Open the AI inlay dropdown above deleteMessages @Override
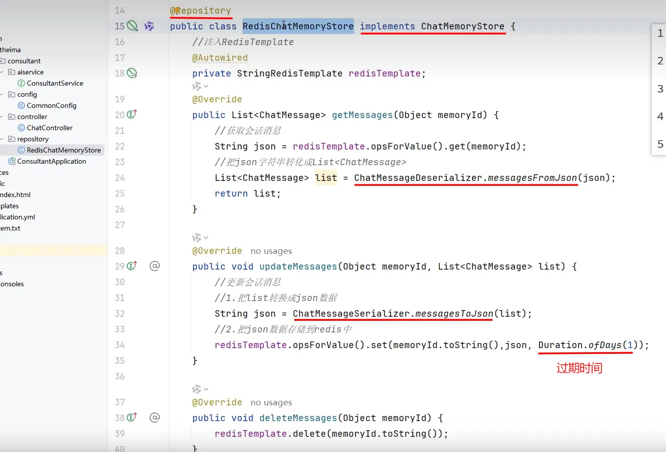Viewport: 666px width, 452px height. 200,389
